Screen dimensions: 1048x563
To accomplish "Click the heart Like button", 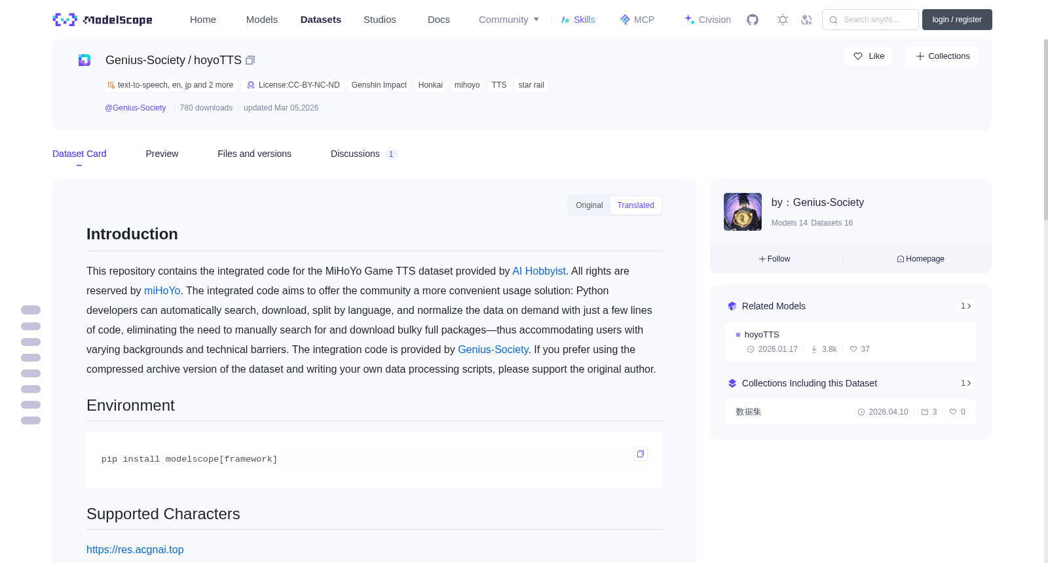I will point(868,56).
